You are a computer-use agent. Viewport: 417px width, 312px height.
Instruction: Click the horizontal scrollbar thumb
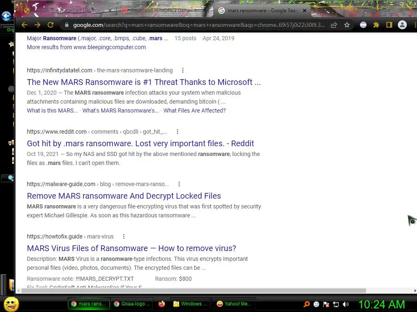(x=193, y=291)
